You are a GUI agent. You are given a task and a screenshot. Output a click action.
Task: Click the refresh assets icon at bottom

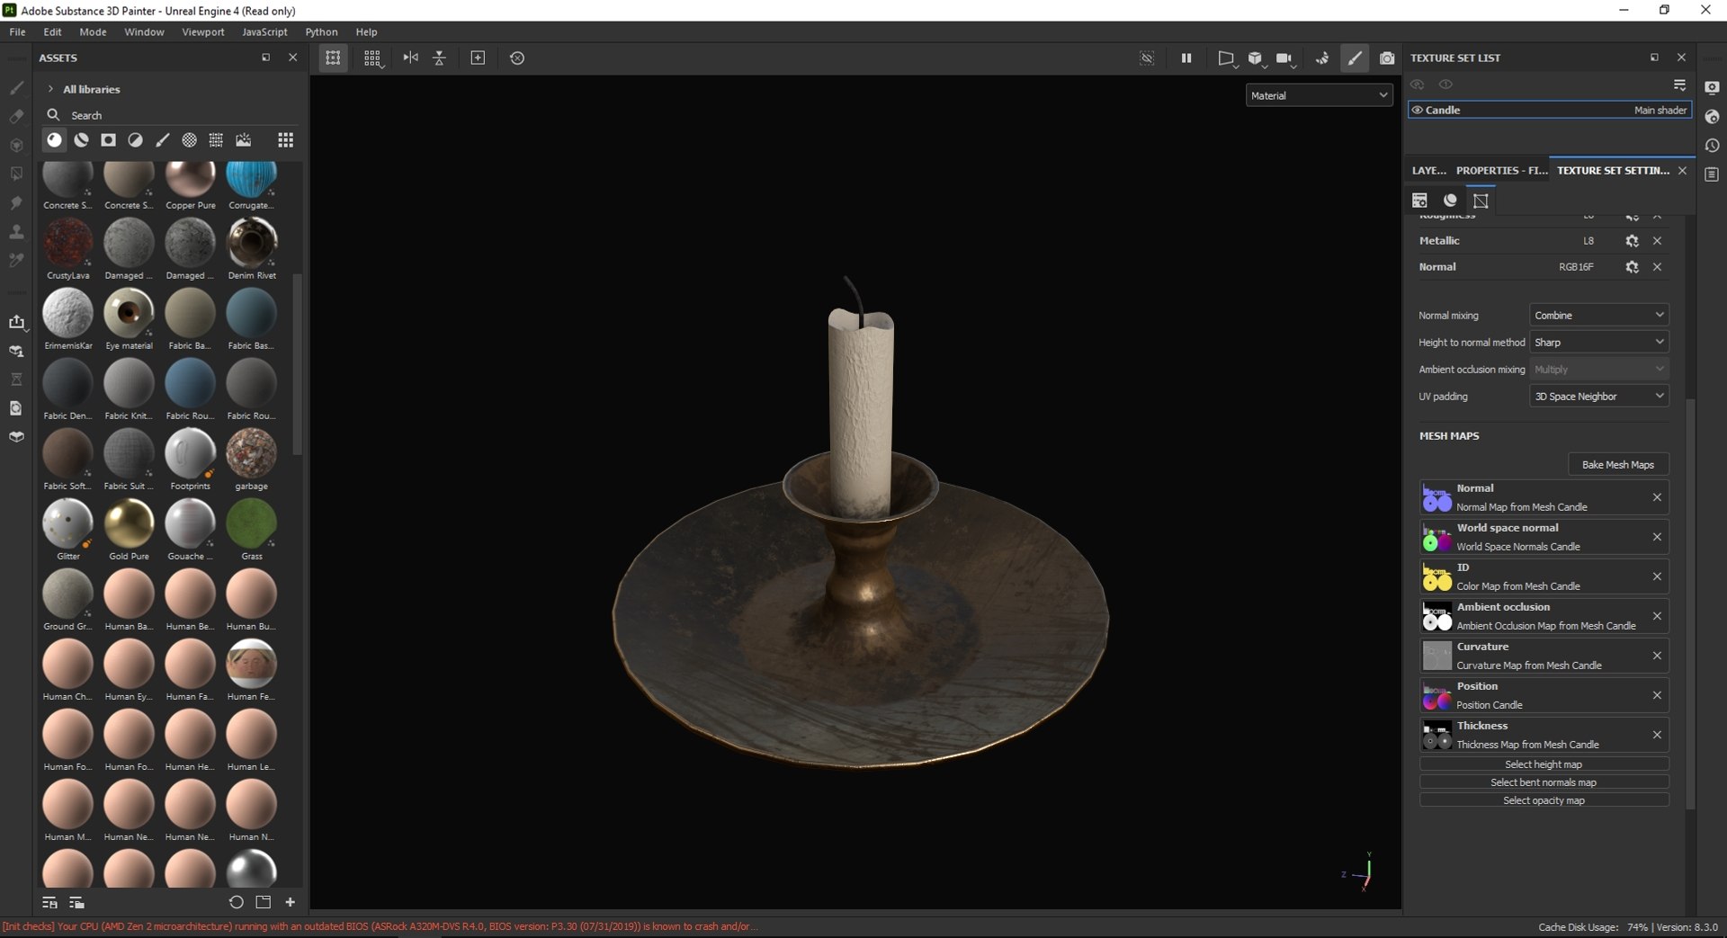(236, 902)
